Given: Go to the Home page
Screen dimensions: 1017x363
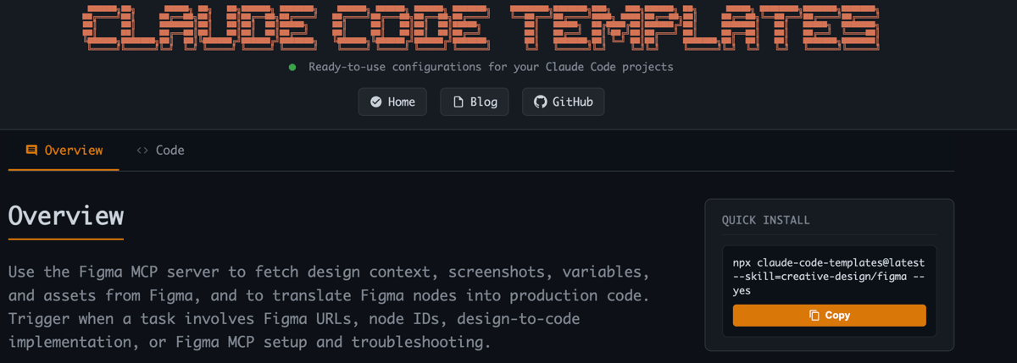Looking at the screenshot, I should (x=392, y=102).
